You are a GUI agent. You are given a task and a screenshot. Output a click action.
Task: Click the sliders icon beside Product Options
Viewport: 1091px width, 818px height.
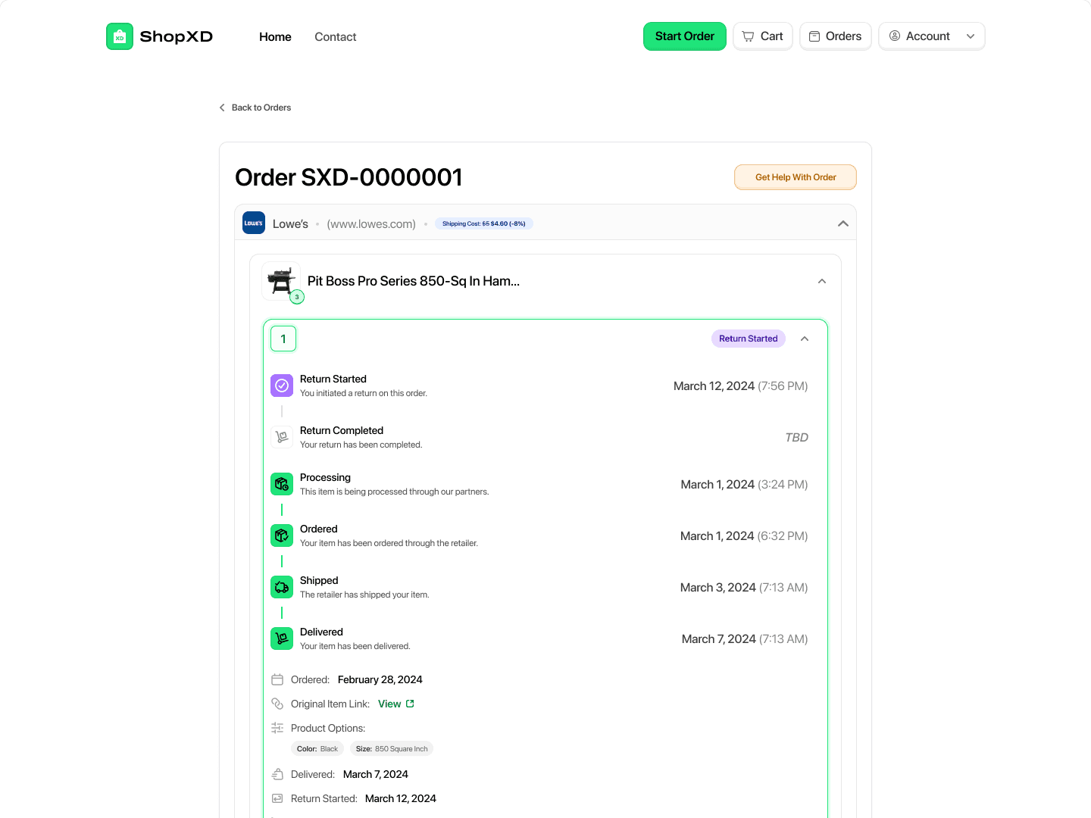[x=277, y=728]
